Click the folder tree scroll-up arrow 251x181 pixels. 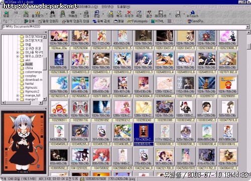[45, 37]
